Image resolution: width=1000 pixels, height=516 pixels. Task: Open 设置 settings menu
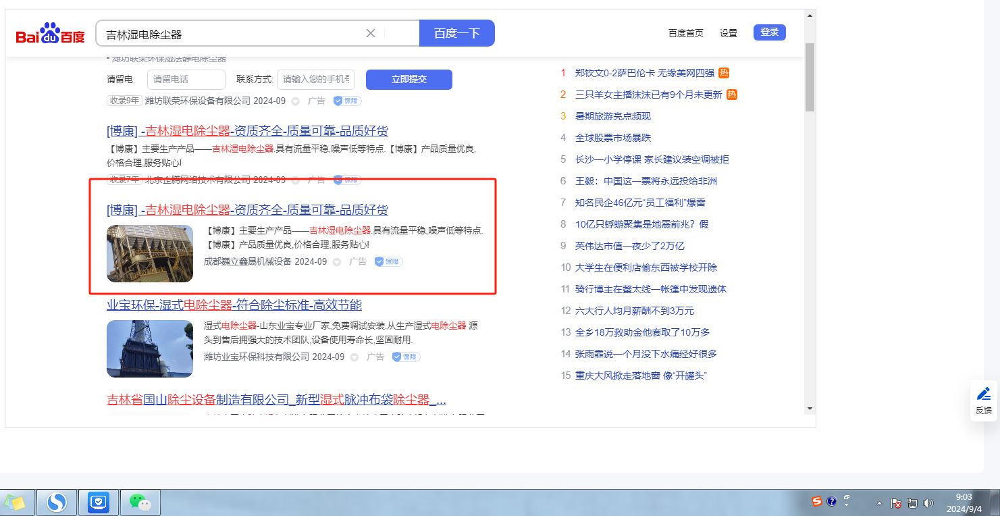pyautogui.click(x=728, y=33)
